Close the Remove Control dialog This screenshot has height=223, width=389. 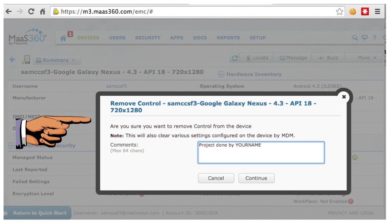coord(344,97)
